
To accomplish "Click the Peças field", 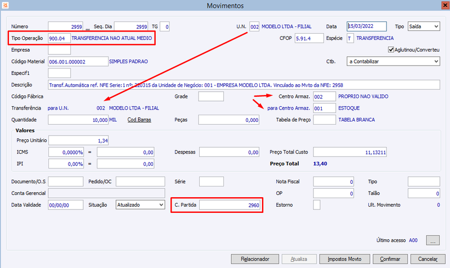I will (229, 120).
